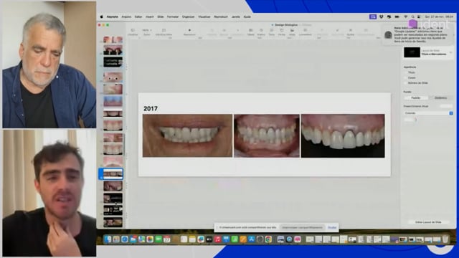The image size is (459, 258).
Task: Open Chrome from the Dock
Action: tap(268, 239)
